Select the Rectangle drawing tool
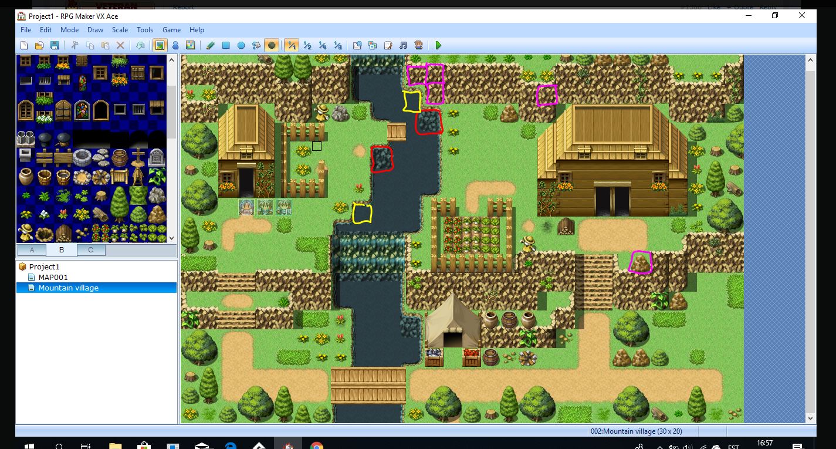The width and height of the screenshot is (836, 449). [226, 45]
